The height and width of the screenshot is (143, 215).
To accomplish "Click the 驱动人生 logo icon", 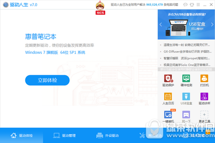I will [5, 5].
